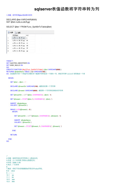Click Col cell 'bb' in row 2
This screenshot has height=190, width=134.
point(30,41)
